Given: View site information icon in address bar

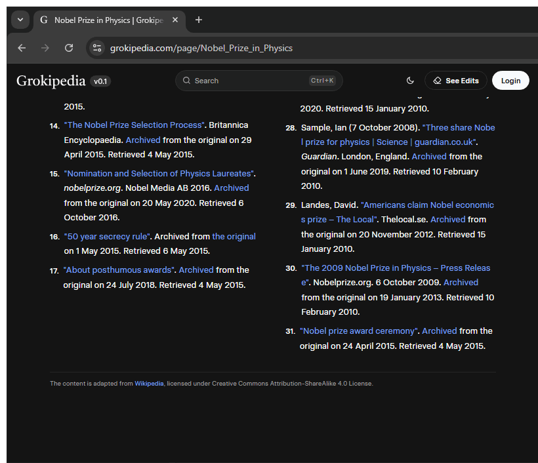Looking at the screenshot, I should point(97,48).
